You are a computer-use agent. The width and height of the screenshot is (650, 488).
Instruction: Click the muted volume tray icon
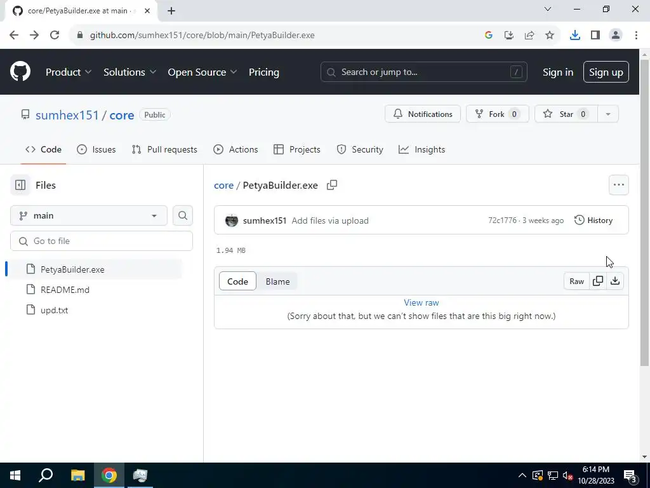567,475
